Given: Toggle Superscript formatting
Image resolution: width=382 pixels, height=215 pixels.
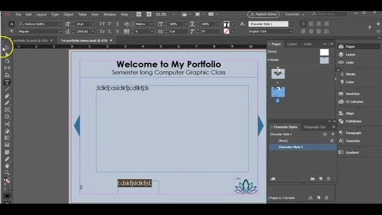Looking at the screenshot, I should point(110,24).
